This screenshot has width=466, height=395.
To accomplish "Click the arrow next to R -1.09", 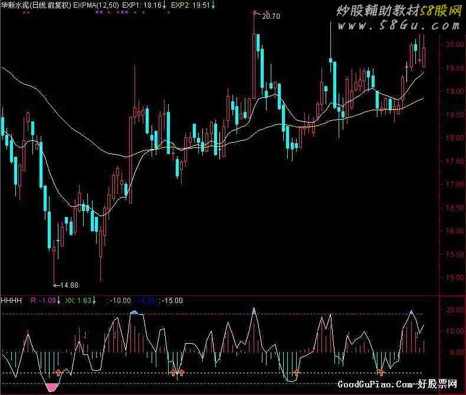I will coord(59,301).
